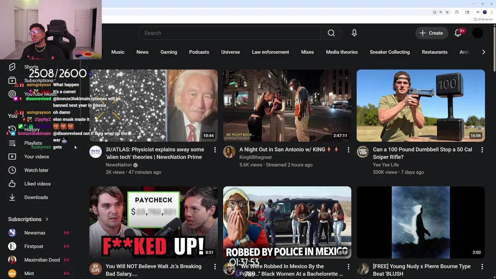Open options menu for the Young Nudy beat video

pos(482,267)
